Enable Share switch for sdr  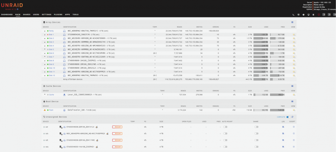point(256,127)
